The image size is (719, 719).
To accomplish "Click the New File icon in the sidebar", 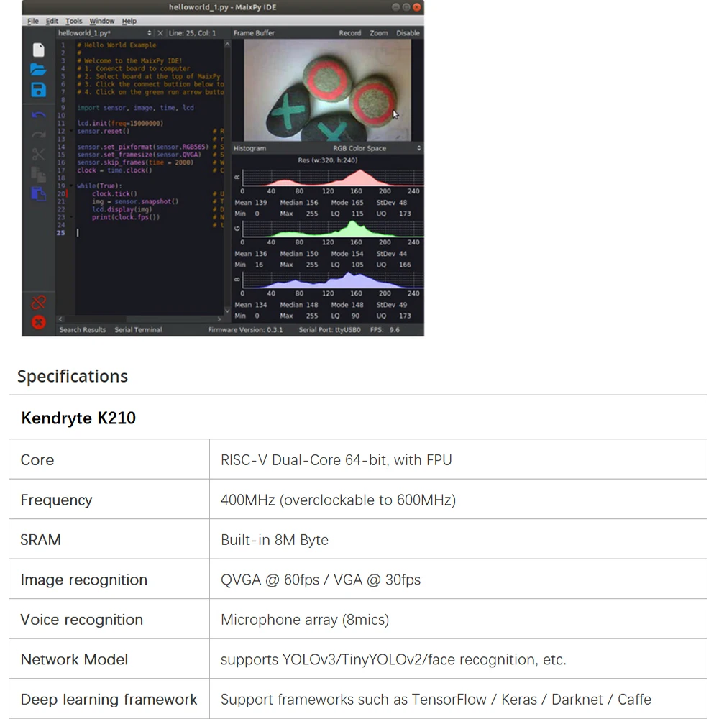I will click(39, 50).
